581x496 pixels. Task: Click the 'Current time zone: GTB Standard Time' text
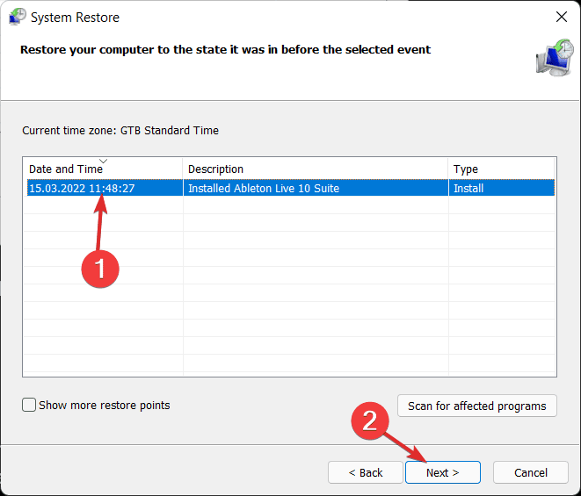pos(120,131)
